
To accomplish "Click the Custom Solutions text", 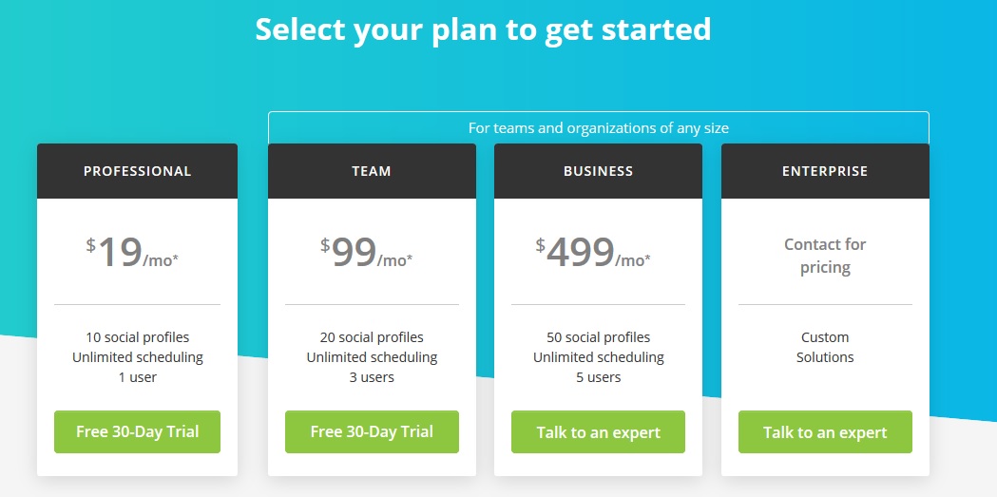I will pyautogui.click(x=825, y=347).
